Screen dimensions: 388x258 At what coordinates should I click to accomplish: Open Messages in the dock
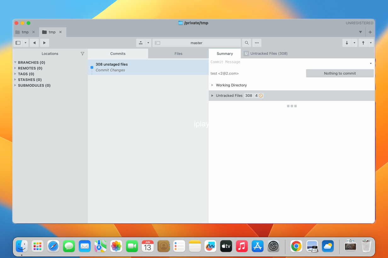click(69, 246)
